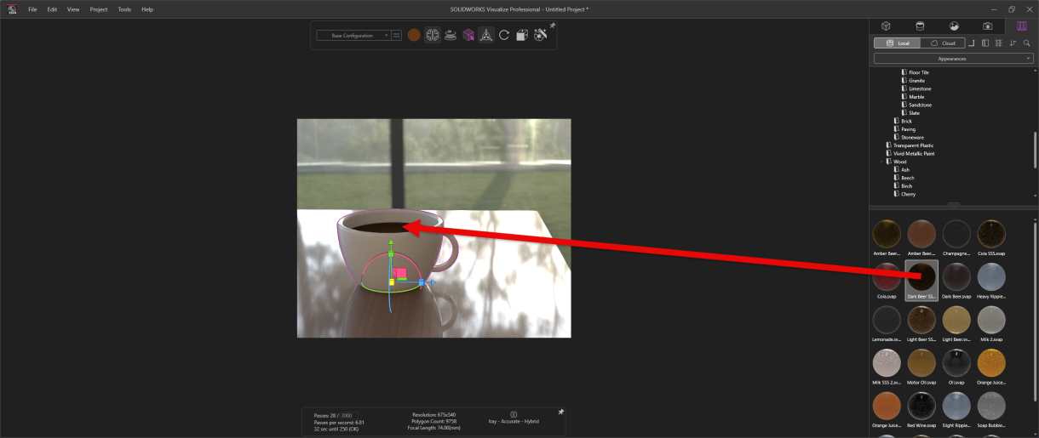Image resolution: width=1039 pixels, height=438 pixels.
Task: Open the Tools menu
Action: (124, 9)
